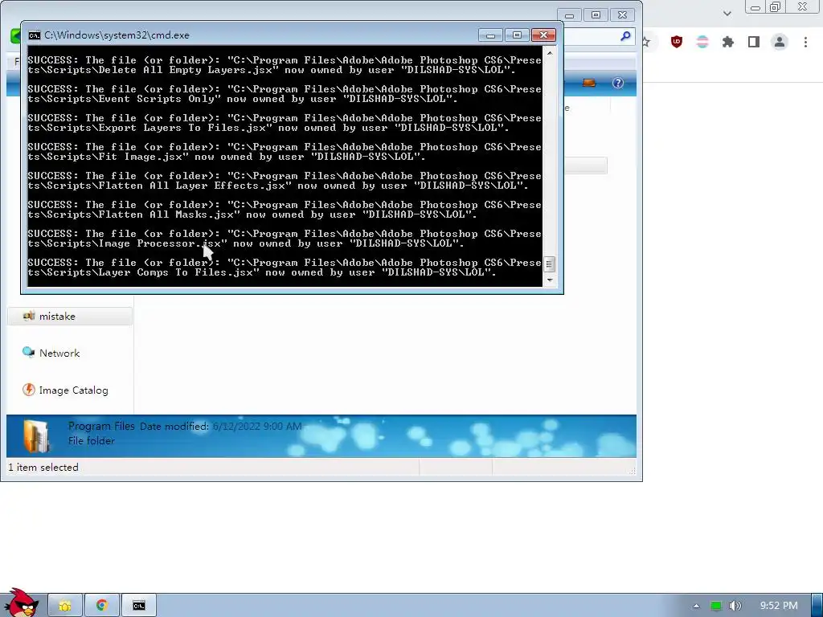Open the Angry Birds Start button

click(21, 603)
